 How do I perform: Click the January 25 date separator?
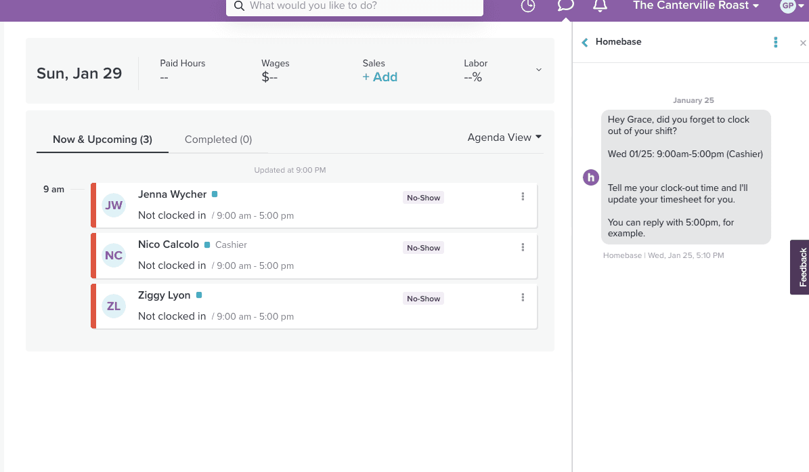coord(693,100)
